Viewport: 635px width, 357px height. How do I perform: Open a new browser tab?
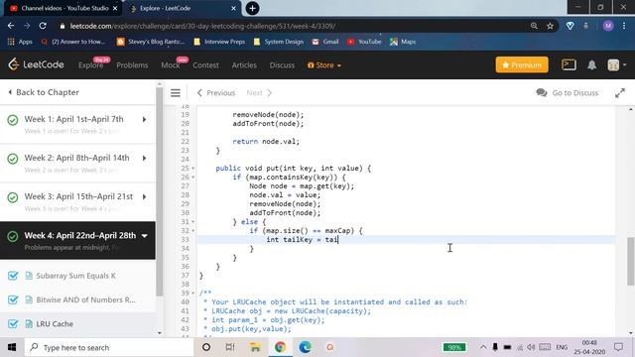tap(252, 8)
